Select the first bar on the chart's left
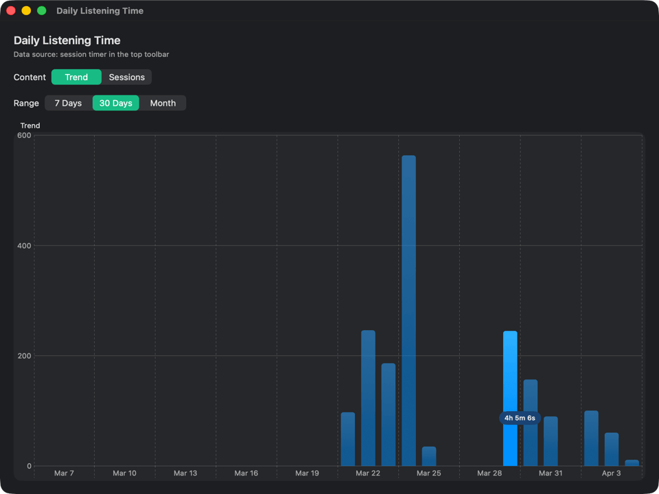 pos(348,439)
